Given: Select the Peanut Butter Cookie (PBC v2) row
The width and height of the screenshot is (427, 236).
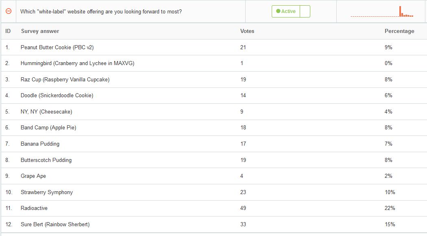Looking at the screenshot, I should coord(213,47).
